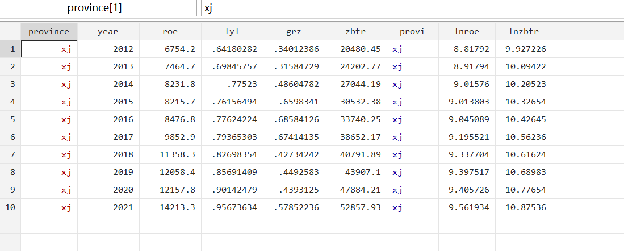This screenshot has height=251, width=624.
Task: Click grz value .31584729
Action: click(x=294, y=66)
